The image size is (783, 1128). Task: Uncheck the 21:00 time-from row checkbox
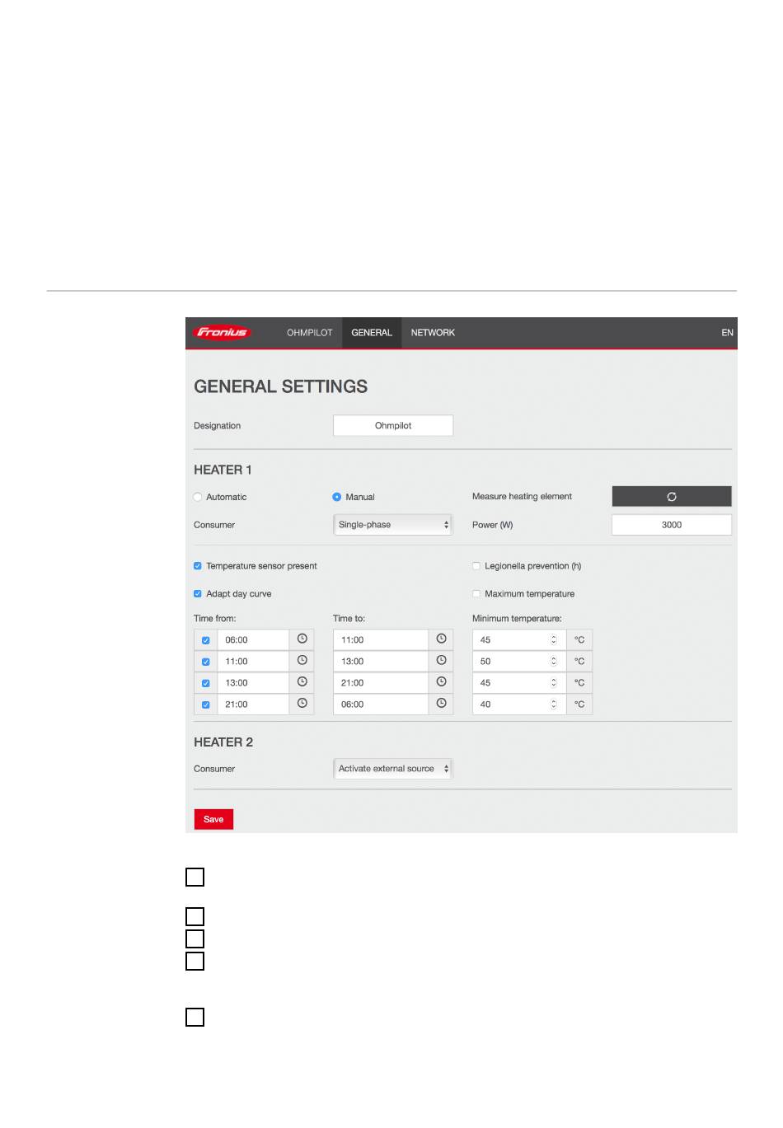[206, 704]
